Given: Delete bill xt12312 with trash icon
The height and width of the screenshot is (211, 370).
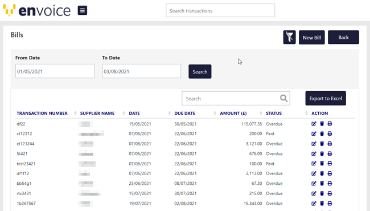Looking at the screenshot, I should [322, 134].
